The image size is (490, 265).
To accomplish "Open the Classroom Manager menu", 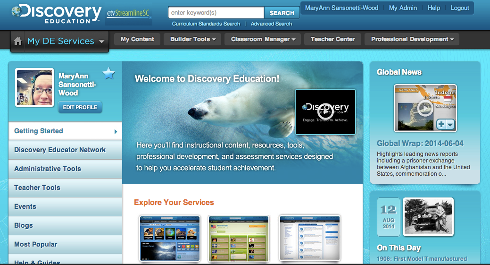I will coord(263,39).
